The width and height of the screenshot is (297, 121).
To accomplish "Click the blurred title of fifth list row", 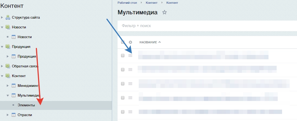I will [210, 112].
